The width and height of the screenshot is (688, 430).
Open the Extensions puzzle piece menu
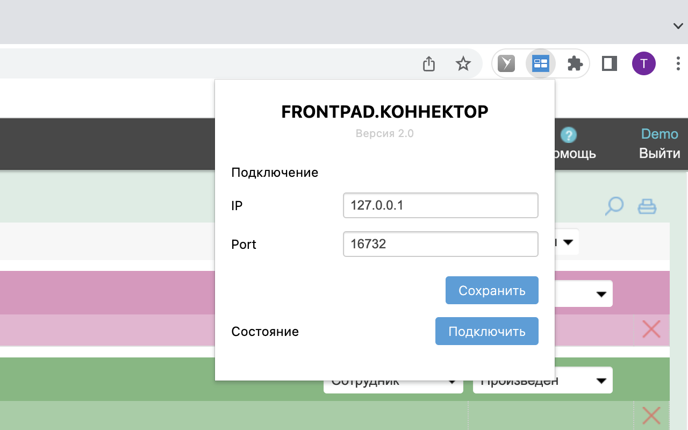pyautogui.click(x=575, y=64)
